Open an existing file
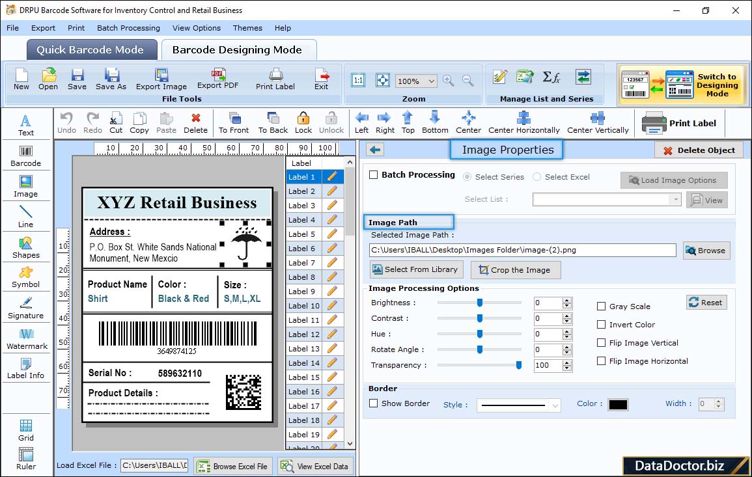The image size is (752, 477). pos(48,79)
